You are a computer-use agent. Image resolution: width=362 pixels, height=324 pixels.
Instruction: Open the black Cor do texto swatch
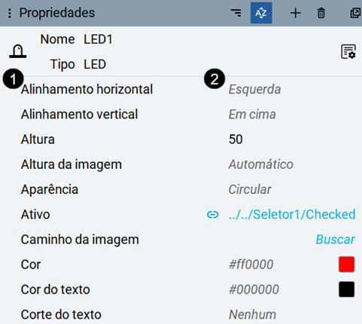(x=346, y=289)
